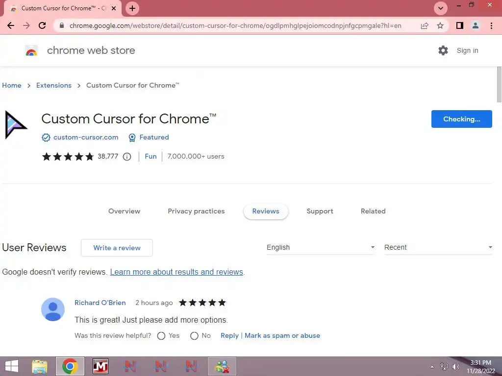The width and height of the screenshot is (502, 376).
Task: Switch to the Privacy practices tab
Action: [x=196, y=211]
